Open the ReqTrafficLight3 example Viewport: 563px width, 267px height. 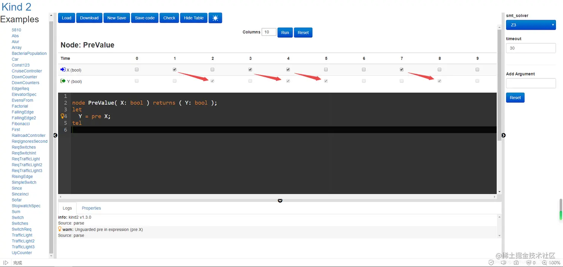[x=27, y=171]
